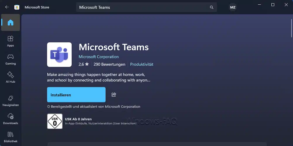Open the Microsoft Corporation publisher link

coord(99,57)
